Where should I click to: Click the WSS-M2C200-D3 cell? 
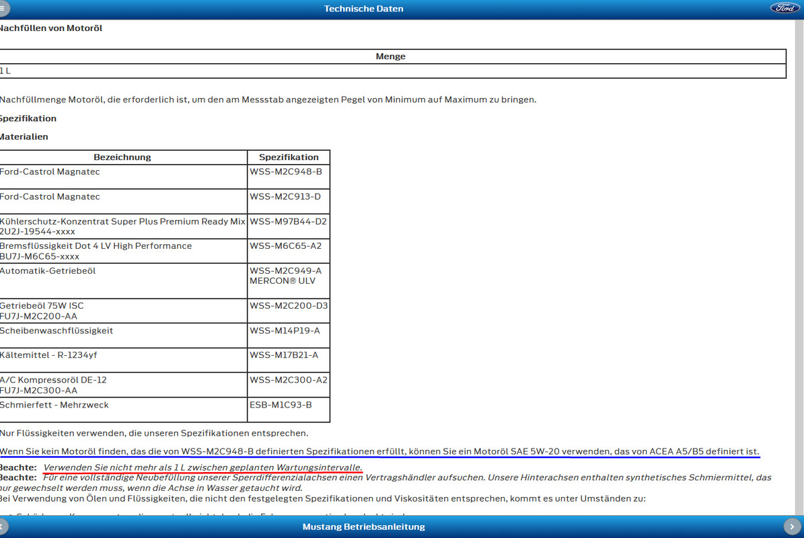click(289, 311)
